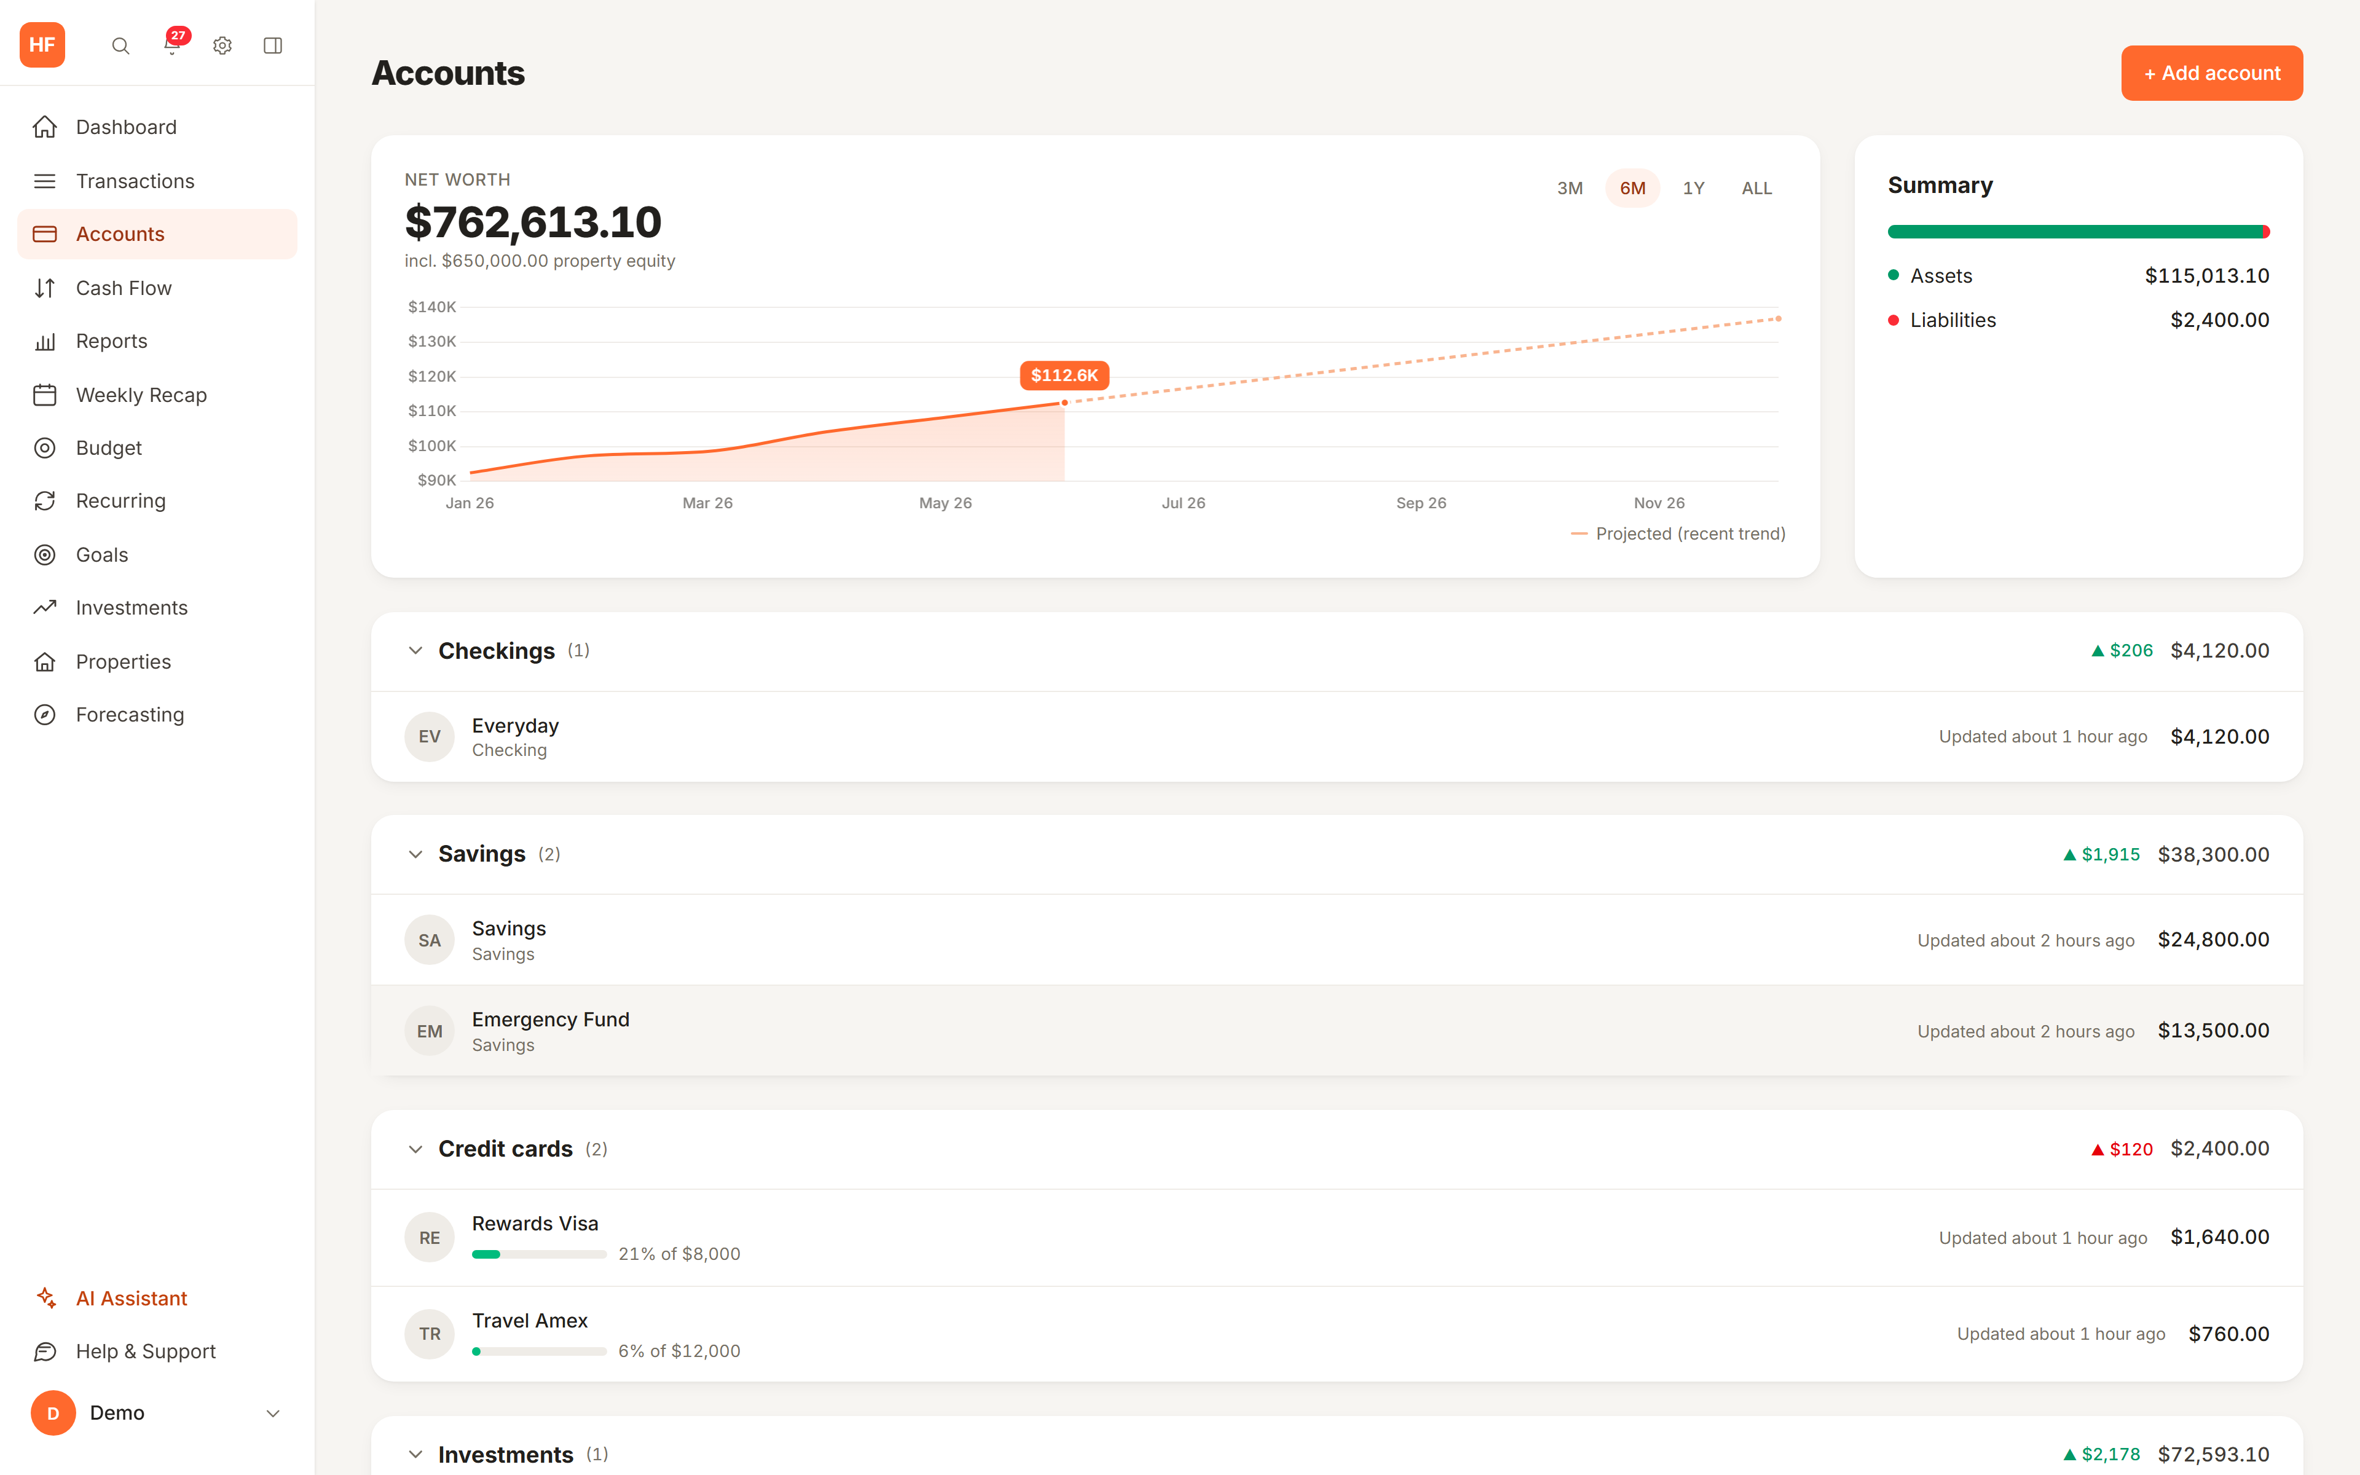This screenshot has height=1475, width=2360.
Task: Click the Accounts card icon
Action: point(45,234)
